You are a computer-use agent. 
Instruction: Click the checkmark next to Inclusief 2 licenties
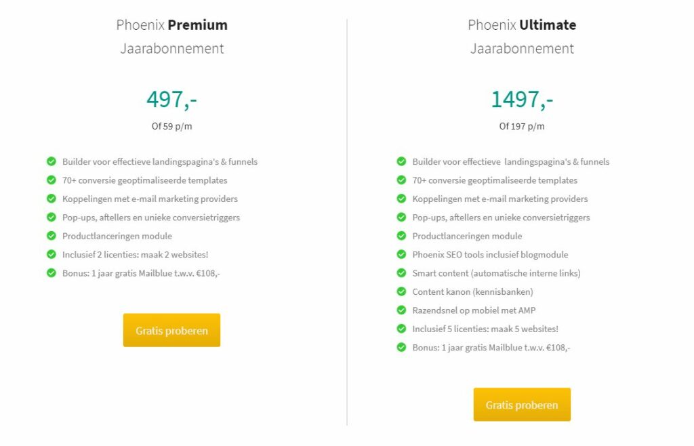pyautogui.click(x=51, y=254)
